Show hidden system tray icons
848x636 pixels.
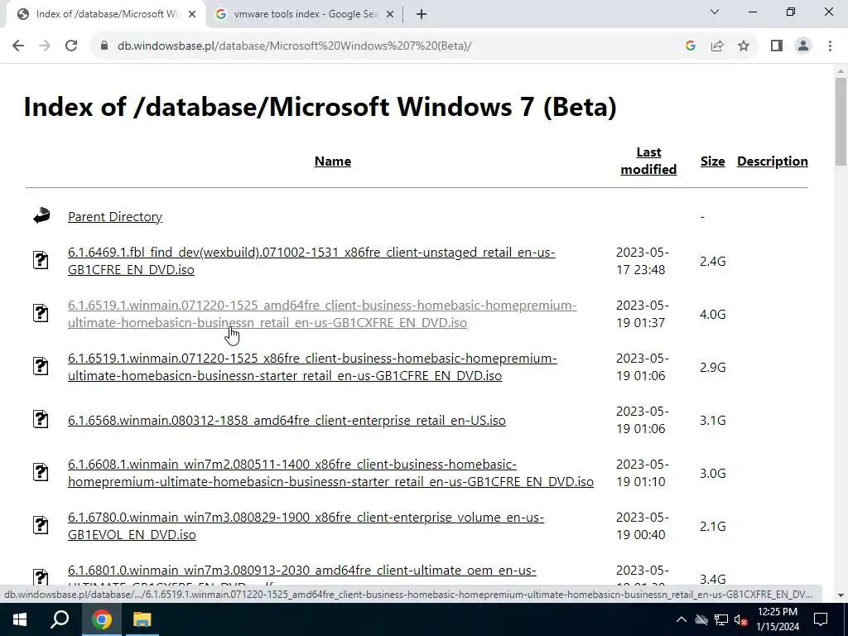click(x=681, y=619)
